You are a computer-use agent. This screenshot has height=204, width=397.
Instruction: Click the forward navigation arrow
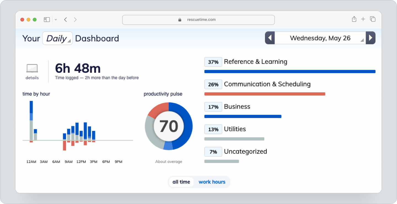pyautogui.click(x=75, y=20)
